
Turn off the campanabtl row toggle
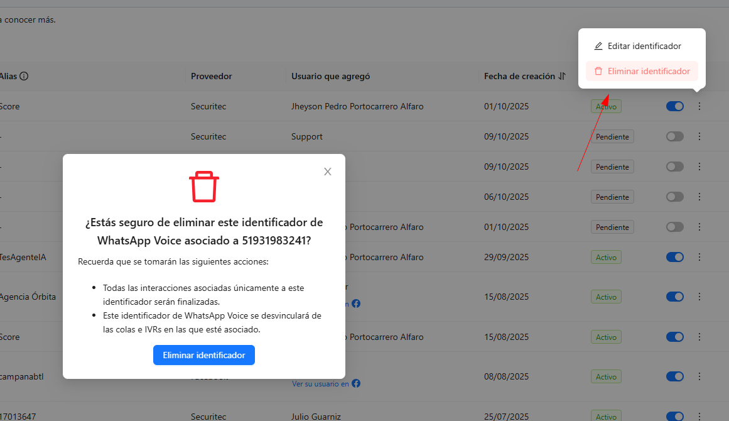pos(674,376)
